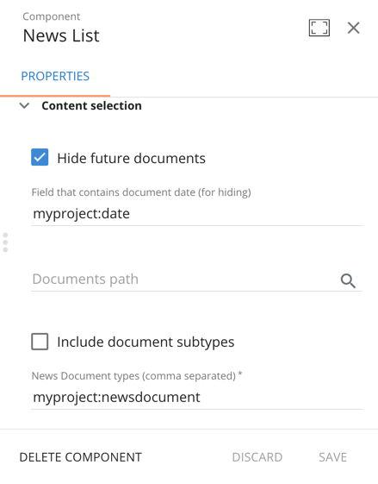Focus the myproject:date field input
The image size is (378, 484).
(x=196, y=214)
